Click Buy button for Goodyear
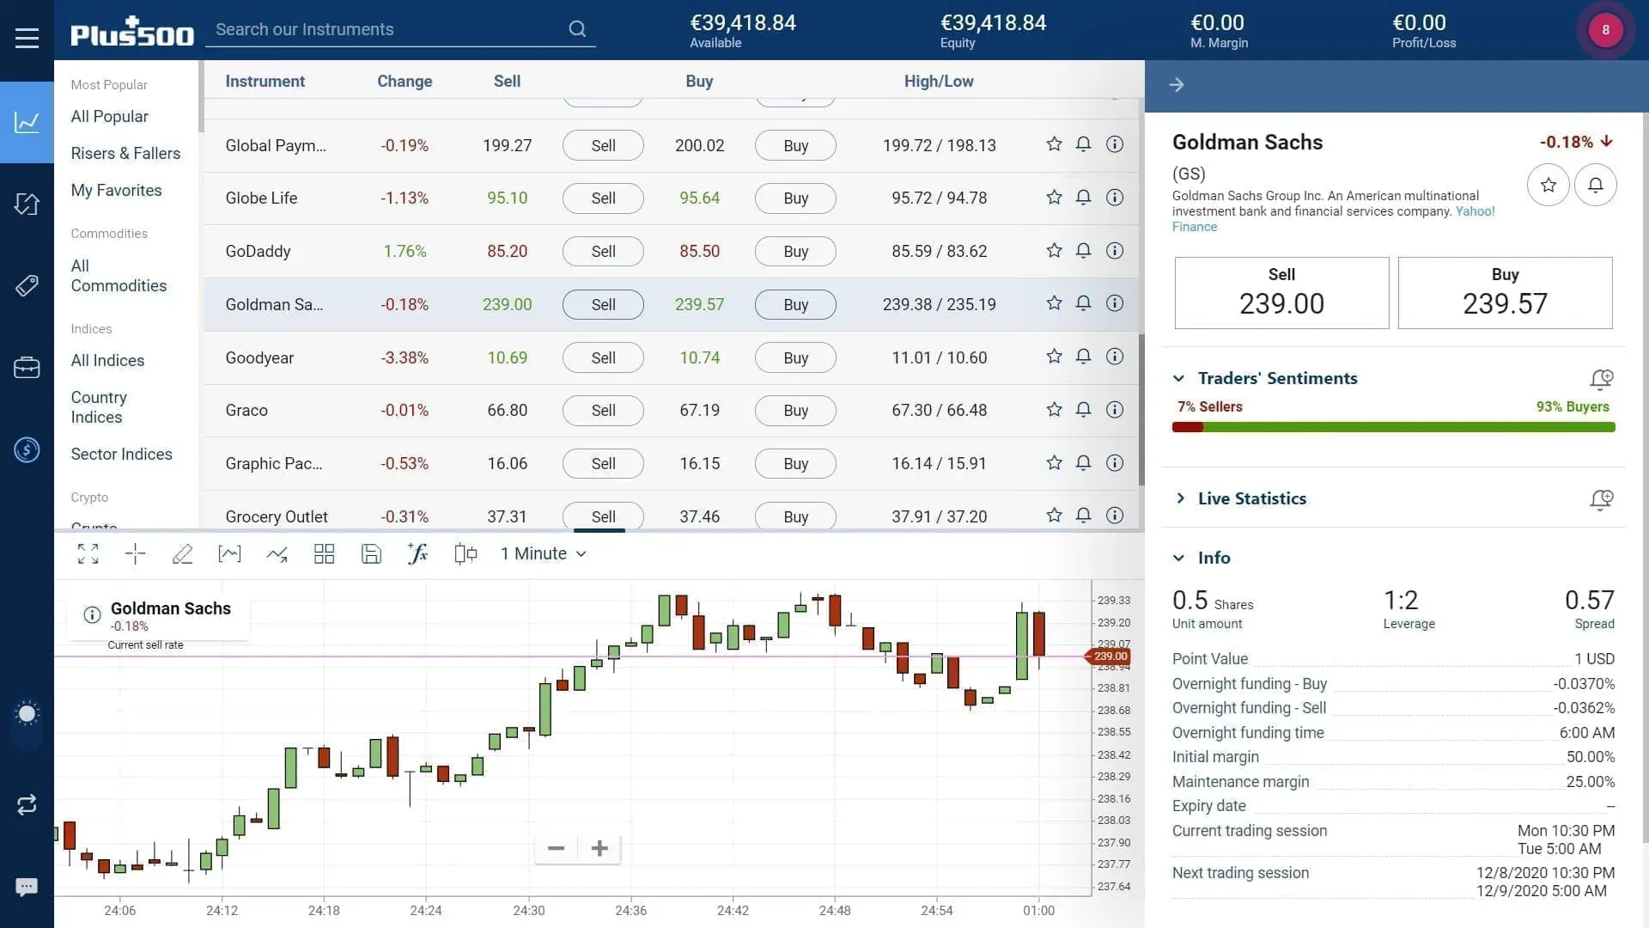Image resolution: width=1649 pixels, height=928 pixels. point(795,358)
